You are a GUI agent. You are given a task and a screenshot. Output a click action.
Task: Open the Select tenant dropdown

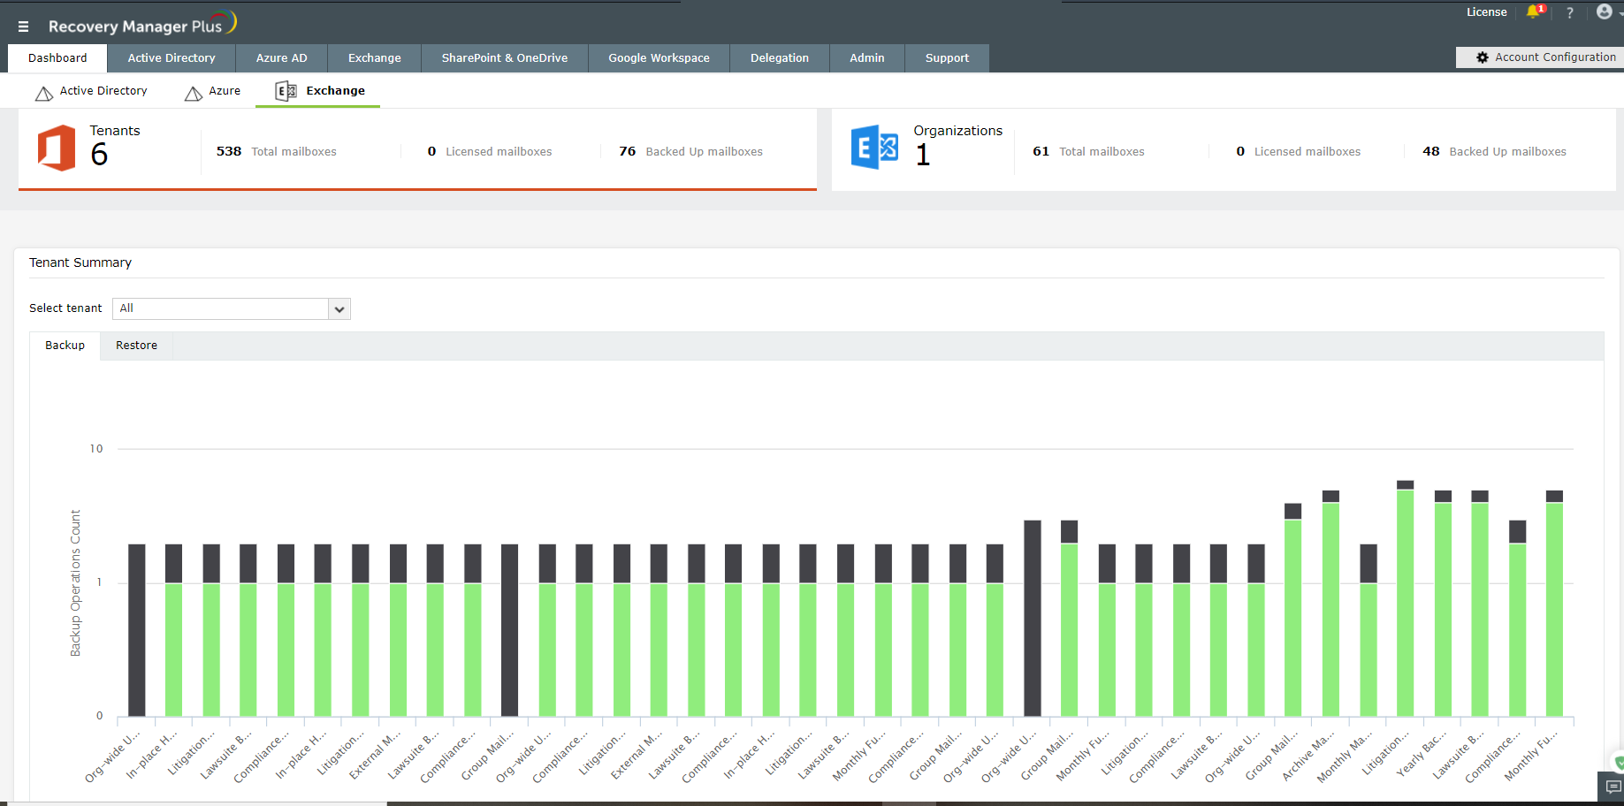point(339,308)
